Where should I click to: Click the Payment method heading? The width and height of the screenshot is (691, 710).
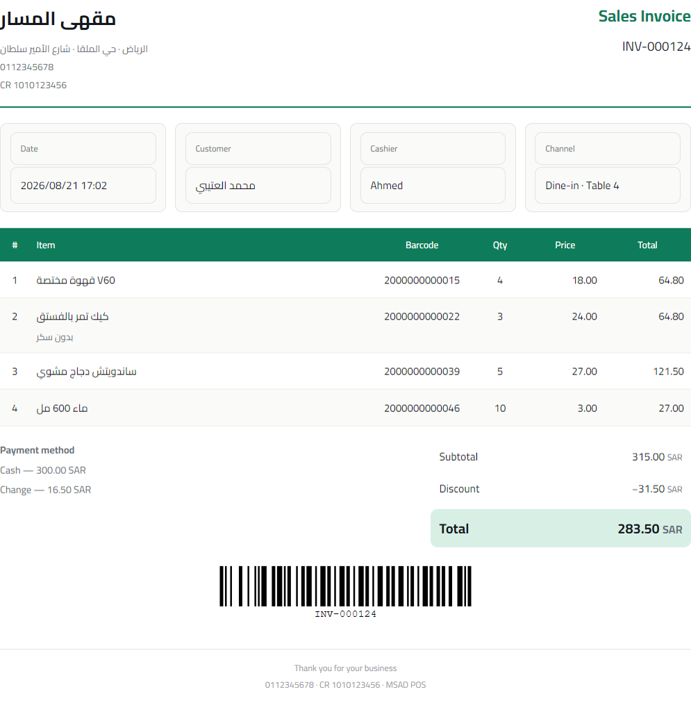(x=37, y=450)
